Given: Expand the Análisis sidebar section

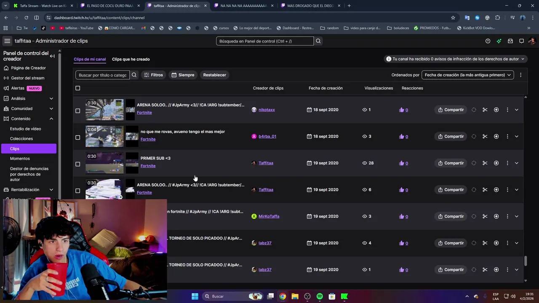Looking at the screenshot, I should 51,98.
